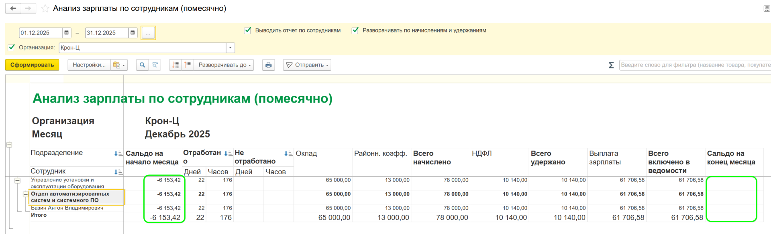Click the Итого row label
The image size is (771, 234).
click(39, 215)
